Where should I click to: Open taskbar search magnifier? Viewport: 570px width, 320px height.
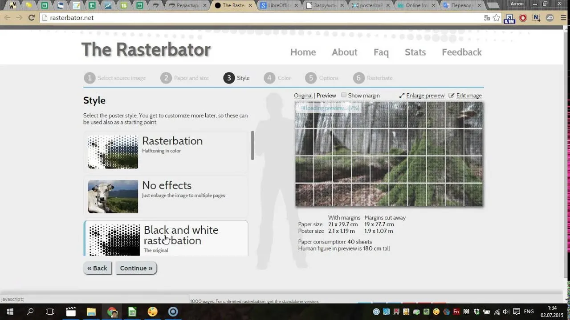click(30, 312)
